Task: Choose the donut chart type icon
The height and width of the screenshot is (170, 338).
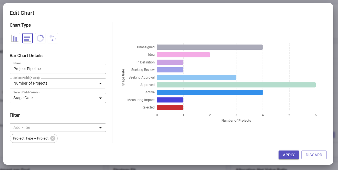Action: [40, 38]
